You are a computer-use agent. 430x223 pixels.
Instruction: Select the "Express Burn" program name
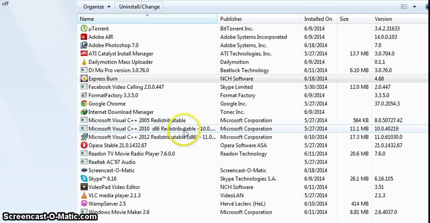pos(103,79)
